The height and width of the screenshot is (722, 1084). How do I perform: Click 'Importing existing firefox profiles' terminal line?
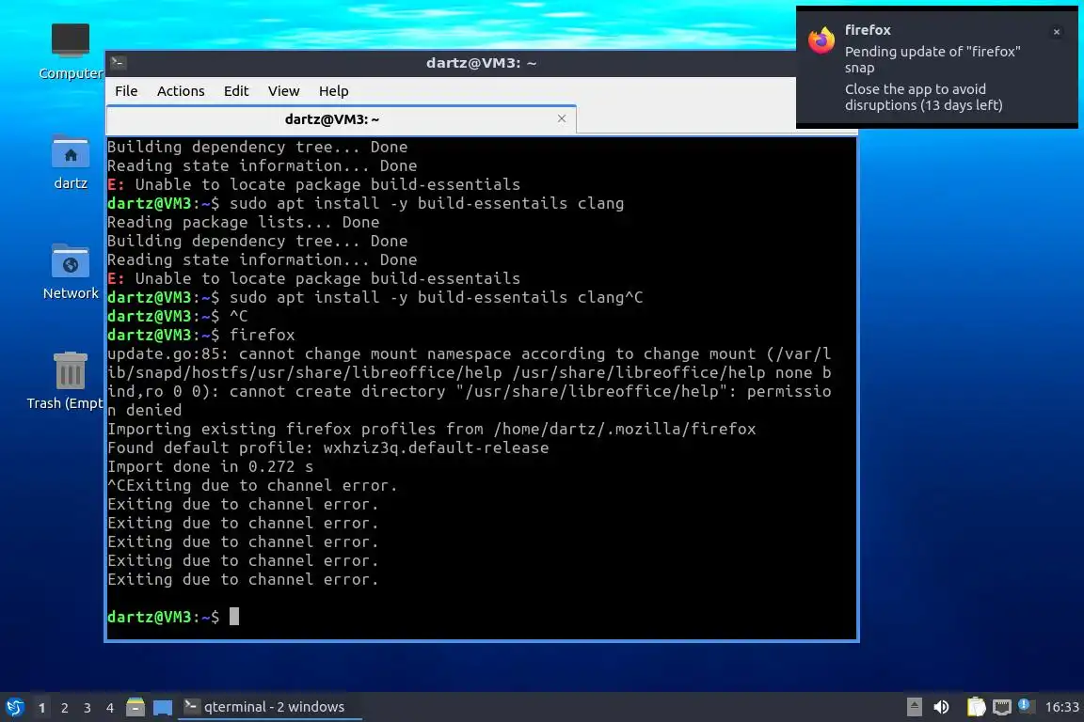point(432,429)
